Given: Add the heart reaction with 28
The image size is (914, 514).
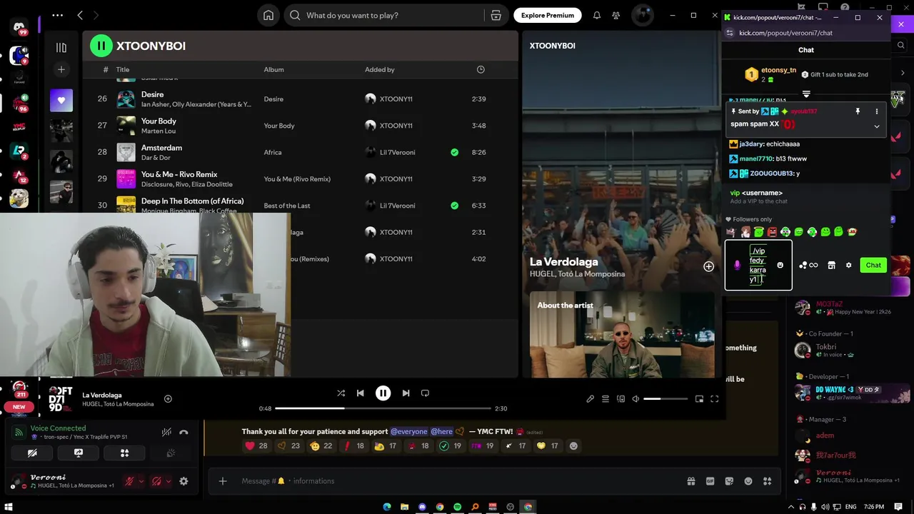Looking at the screenshot, I should click(256, 446).
